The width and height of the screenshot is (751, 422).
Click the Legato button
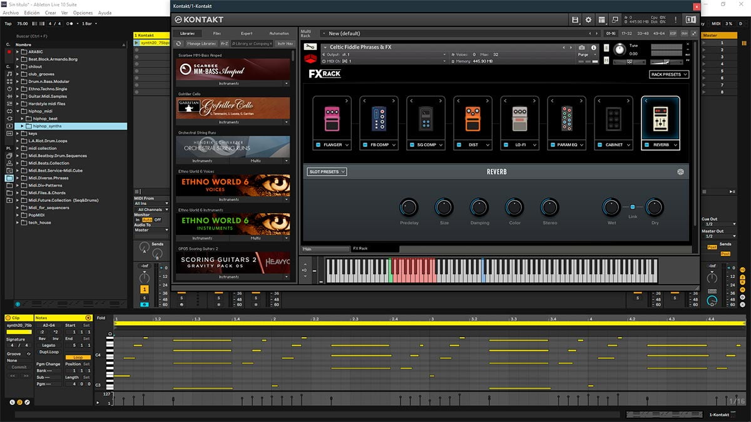48,345
